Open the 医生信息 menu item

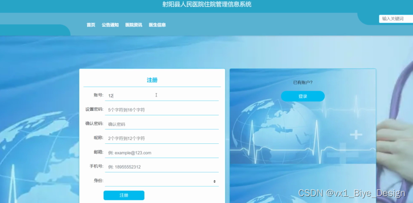[x=157, y=25]
